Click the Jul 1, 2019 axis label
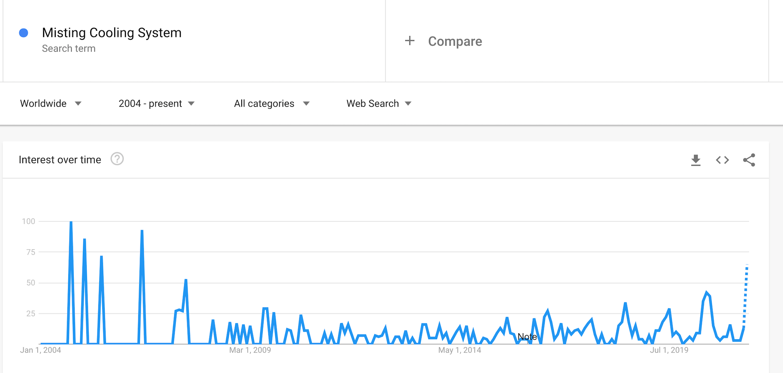Screen dimensions: 783x373 (669, 350)
